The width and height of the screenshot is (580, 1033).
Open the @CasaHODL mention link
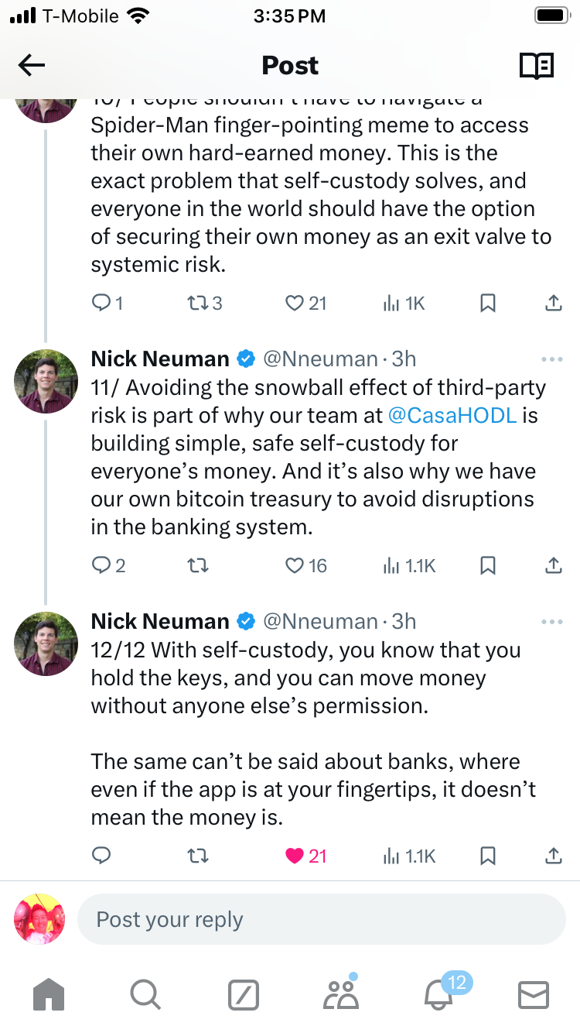(452, 416)
